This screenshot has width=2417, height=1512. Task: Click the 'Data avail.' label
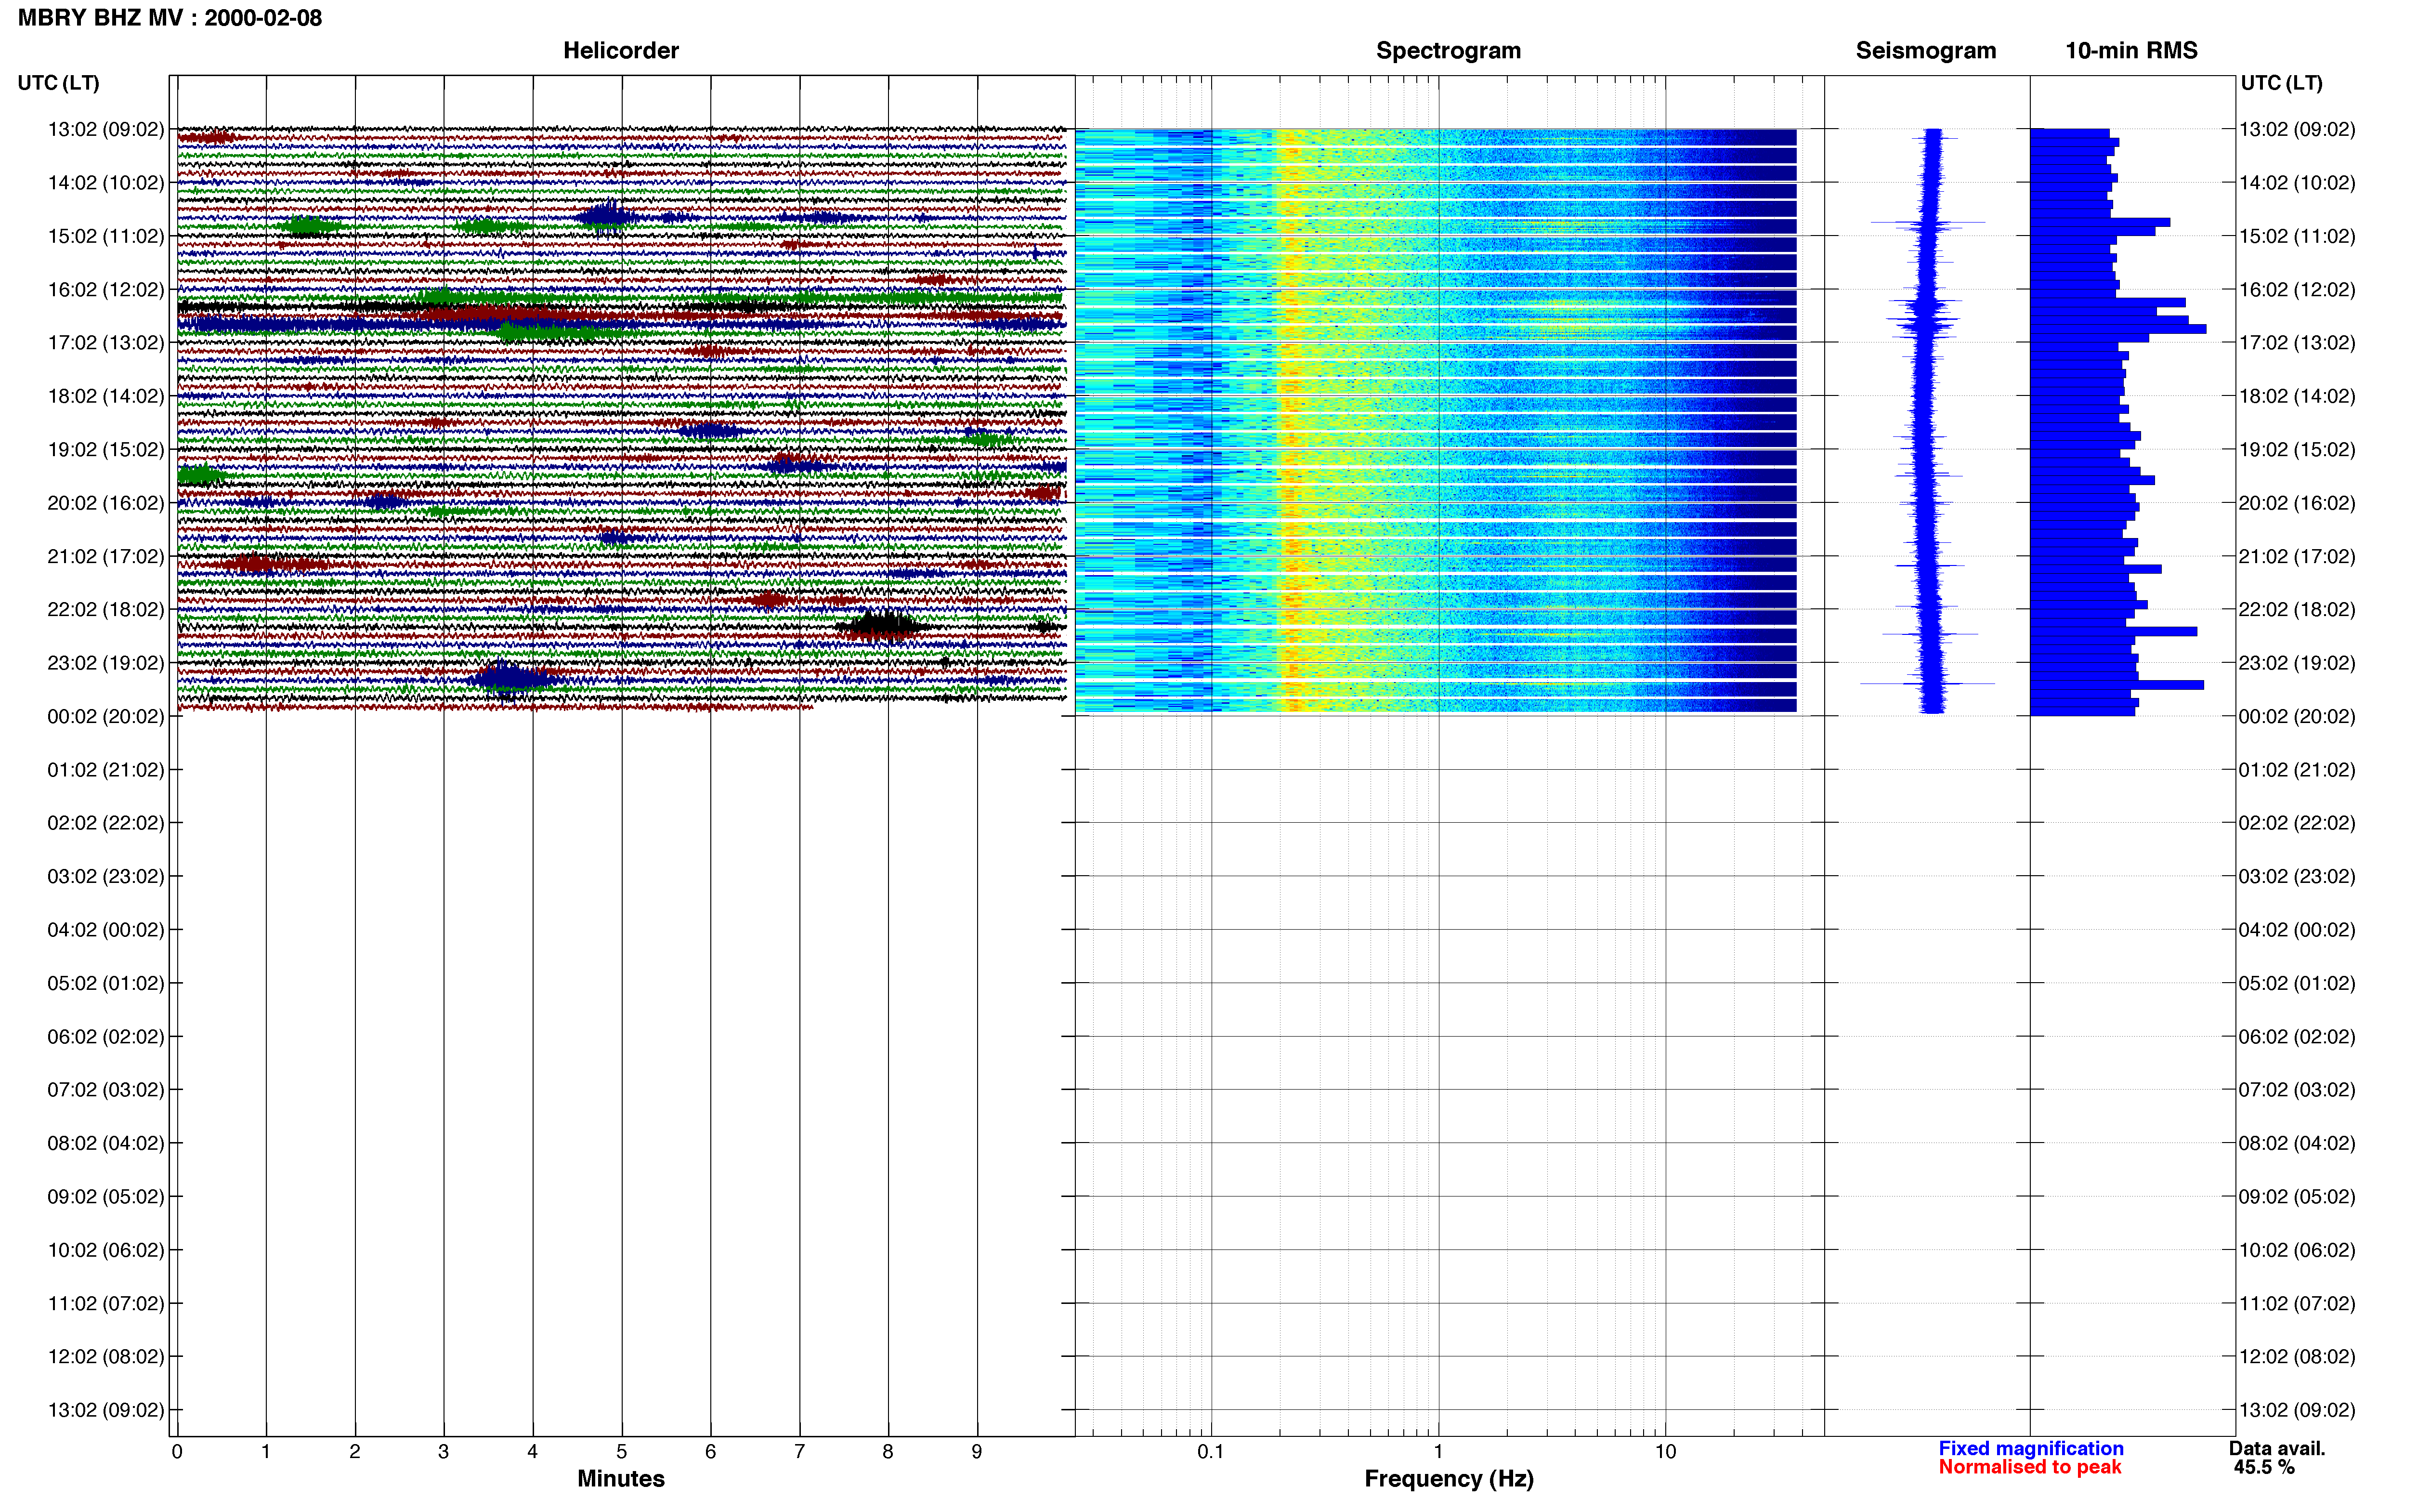click(x=2277, y=1448)
